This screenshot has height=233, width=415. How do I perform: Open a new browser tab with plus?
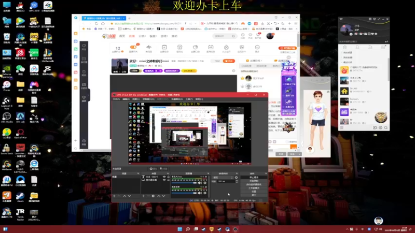[129, 18]
